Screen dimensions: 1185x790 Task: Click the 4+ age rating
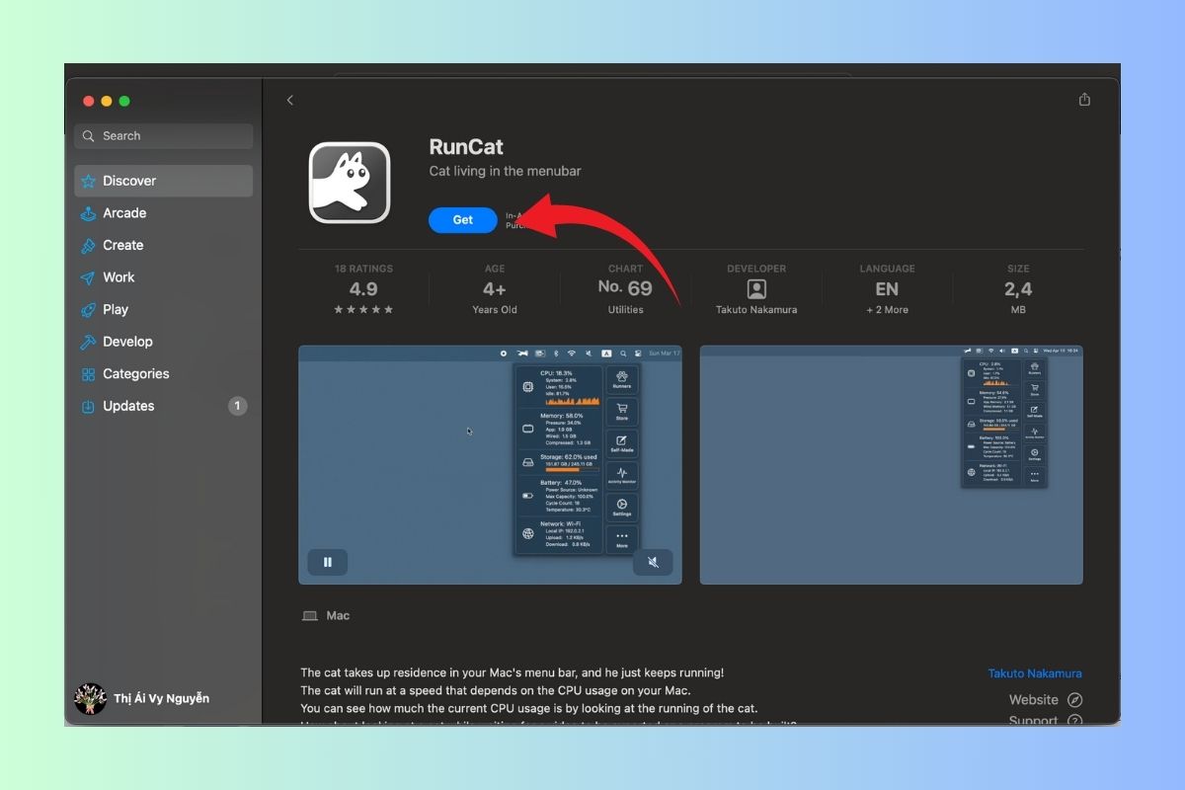pos(495,289)
